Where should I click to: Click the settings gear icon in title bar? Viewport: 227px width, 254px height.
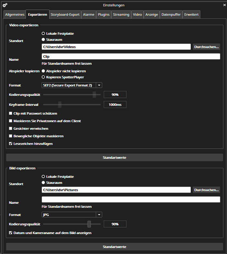click(x=5, y=5)
